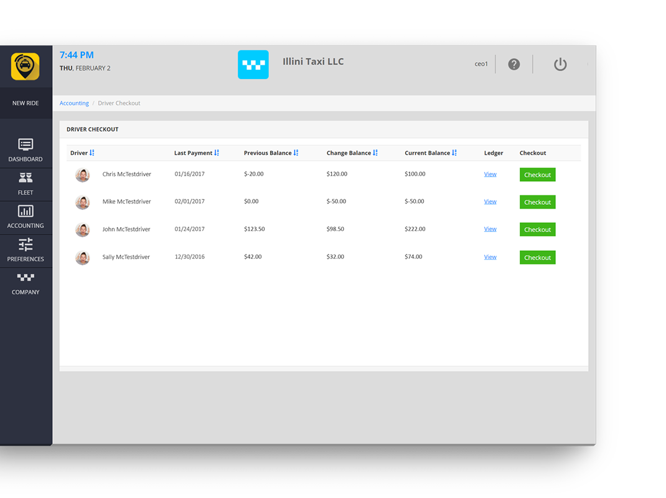This screenshot has width=666, height=498.
Task: View ledger for Mike McTestdriver
Action: 490,202
